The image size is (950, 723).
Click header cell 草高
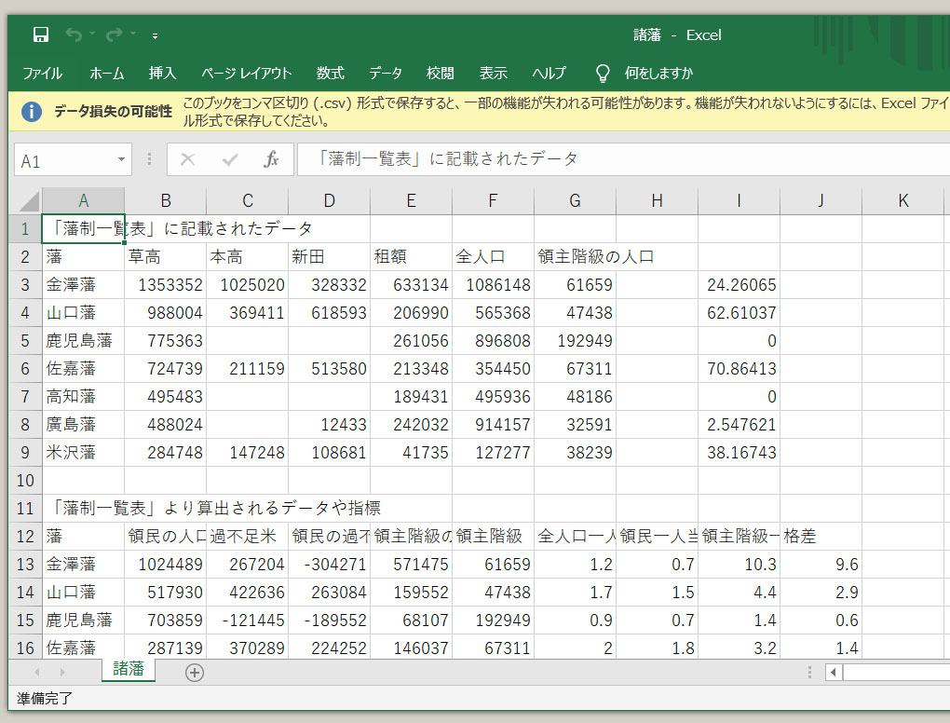coord(166,257)
